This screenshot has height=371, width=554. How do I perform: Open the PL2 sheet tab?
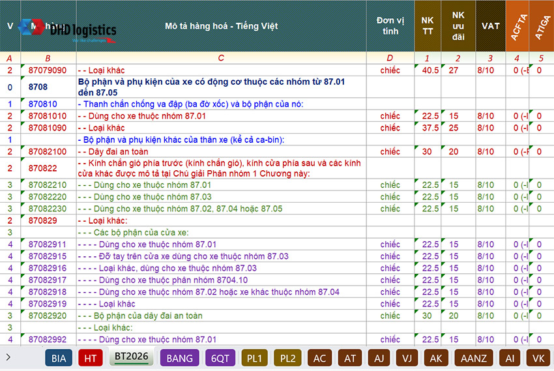click(287, 358)
